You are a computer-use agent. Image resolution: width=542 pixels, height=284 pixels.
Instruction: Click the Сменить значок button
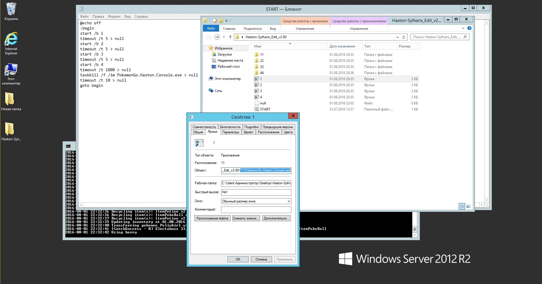[246, 218]
